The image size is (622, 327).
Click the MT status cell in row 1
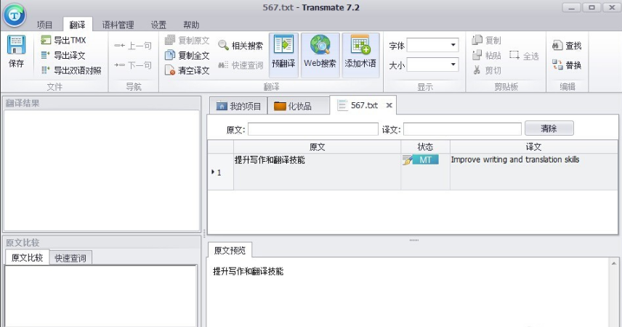coord(425,160)
